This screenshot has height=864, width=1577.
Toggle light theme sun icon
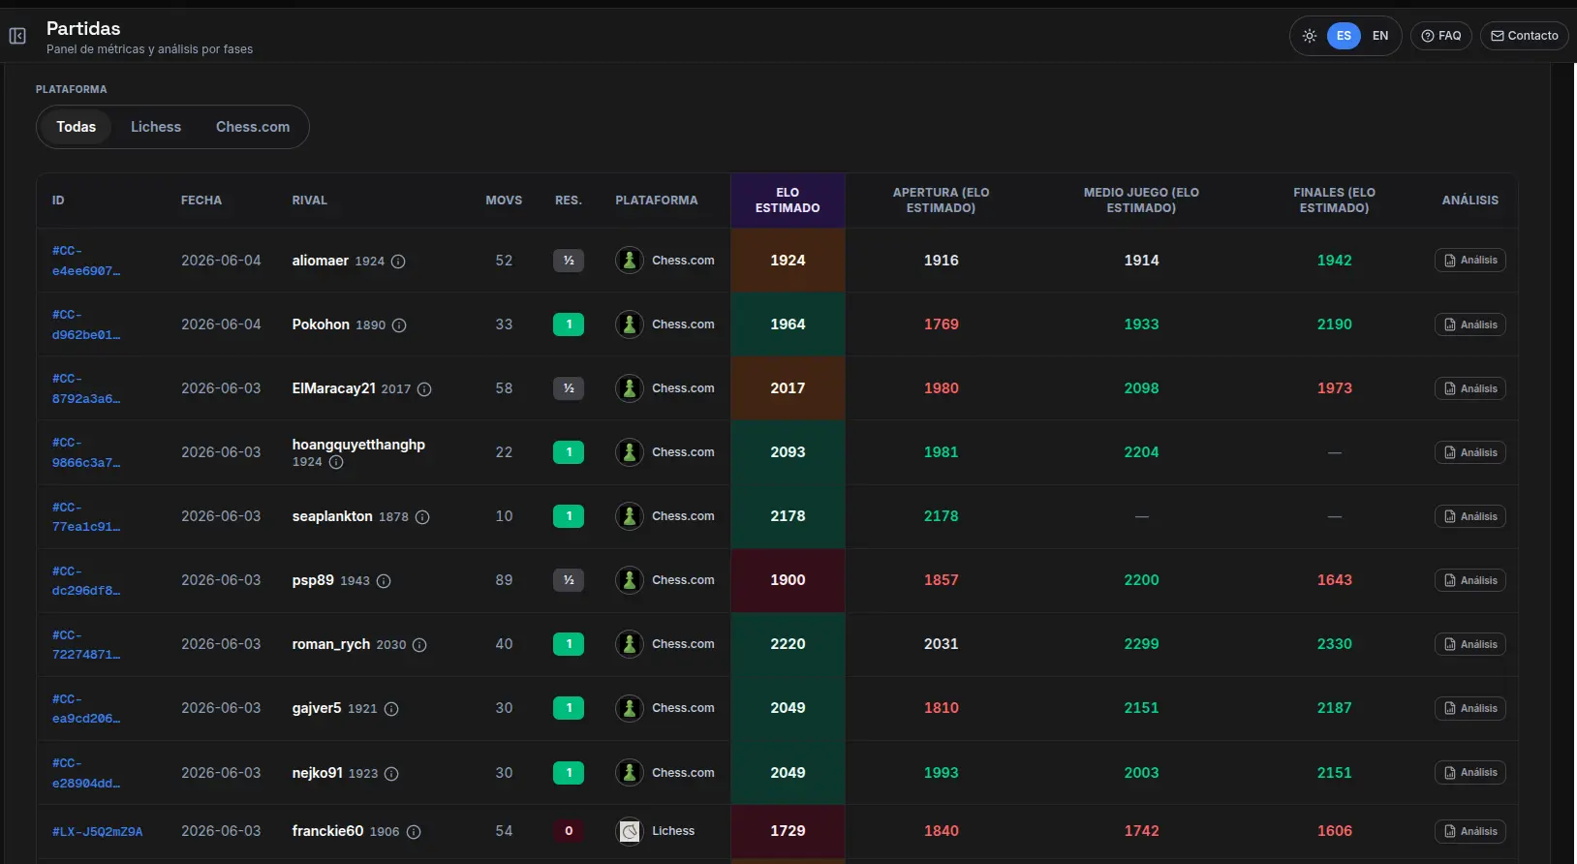pos(1310,36)
